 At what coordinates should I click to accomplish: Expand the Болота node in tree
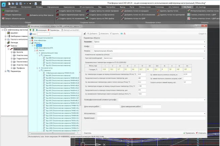(x=12, y=52)
